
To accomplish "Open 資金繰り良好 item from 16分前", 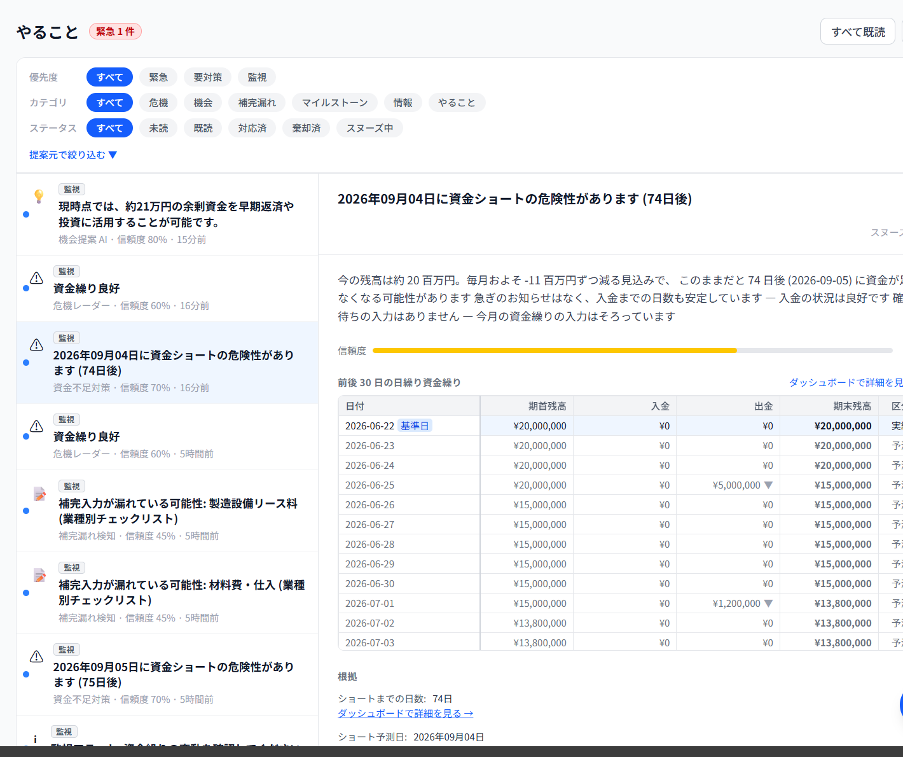I will click(x=167, y=289).
